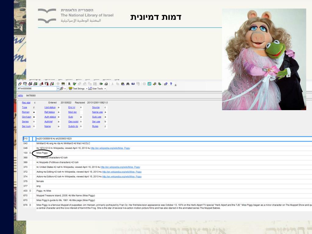
Task: Click the Mod rec link
Action: pos(72,112)
